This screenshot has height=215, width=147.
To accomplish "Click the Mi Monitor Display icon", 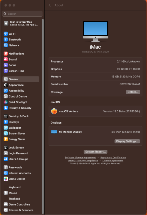I will pos(54,132).
